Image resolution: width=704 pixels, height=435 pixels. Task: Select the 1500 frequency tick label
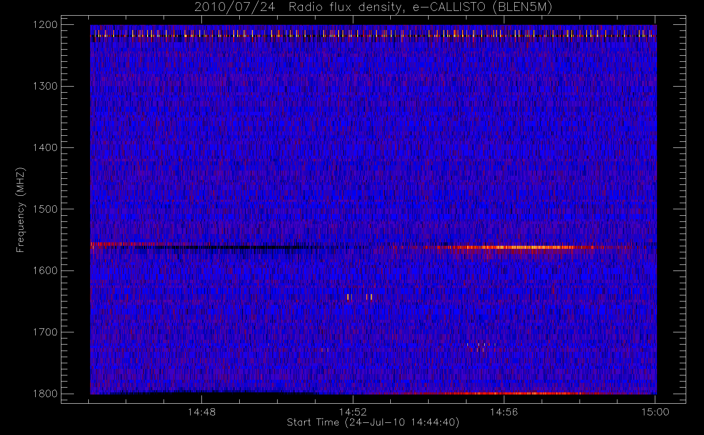(46, 209)
